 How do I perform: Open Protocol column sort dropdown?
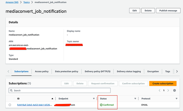click(x=176, y=99)
